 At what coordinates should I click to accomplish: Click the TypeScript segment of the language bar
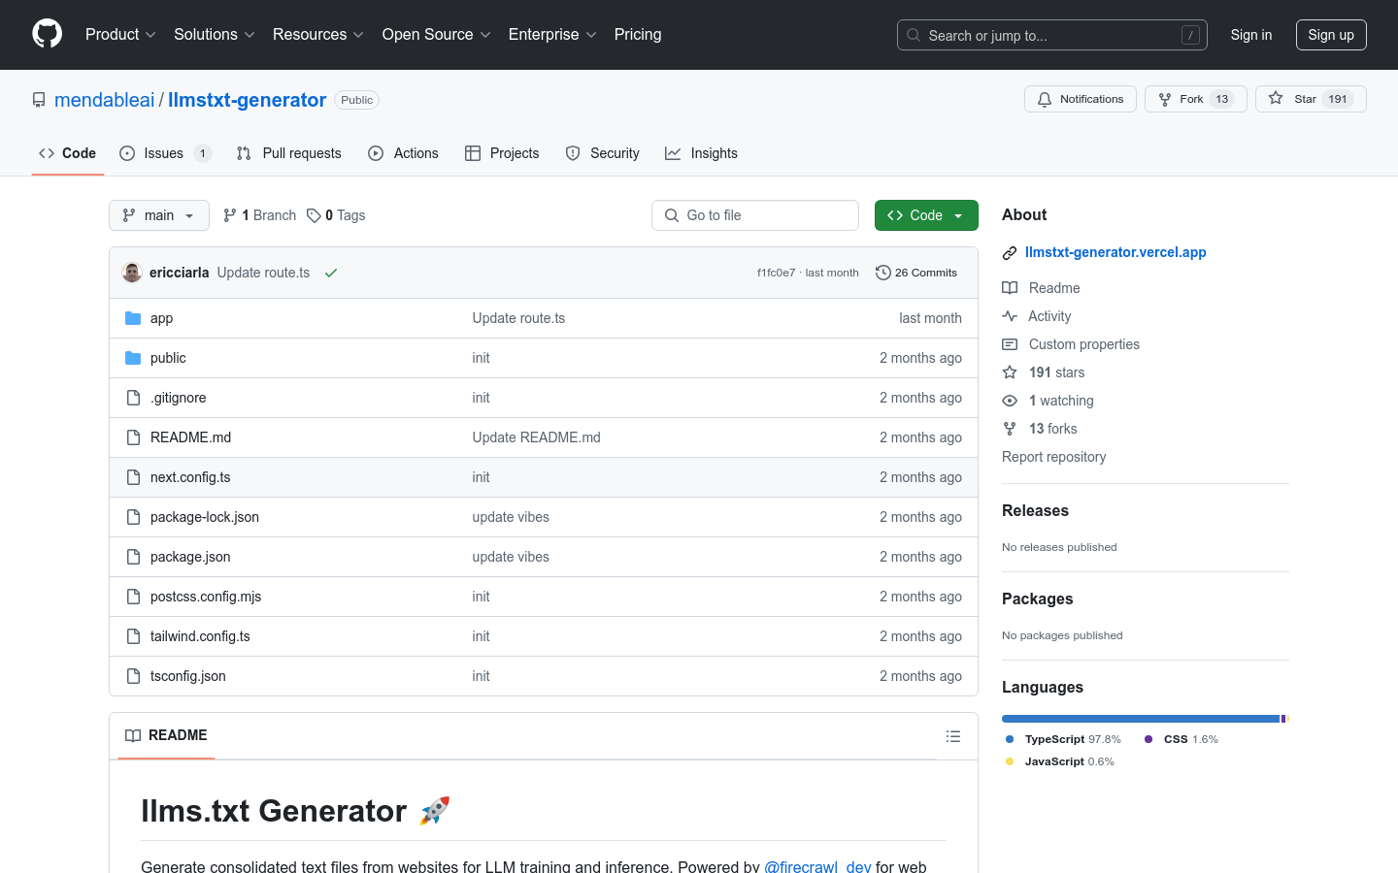click(1141, 719)
